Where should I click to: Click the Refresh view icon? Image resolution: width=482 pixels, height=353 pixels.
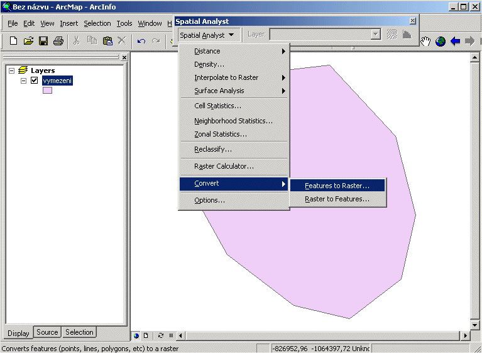tap(160, 335)
